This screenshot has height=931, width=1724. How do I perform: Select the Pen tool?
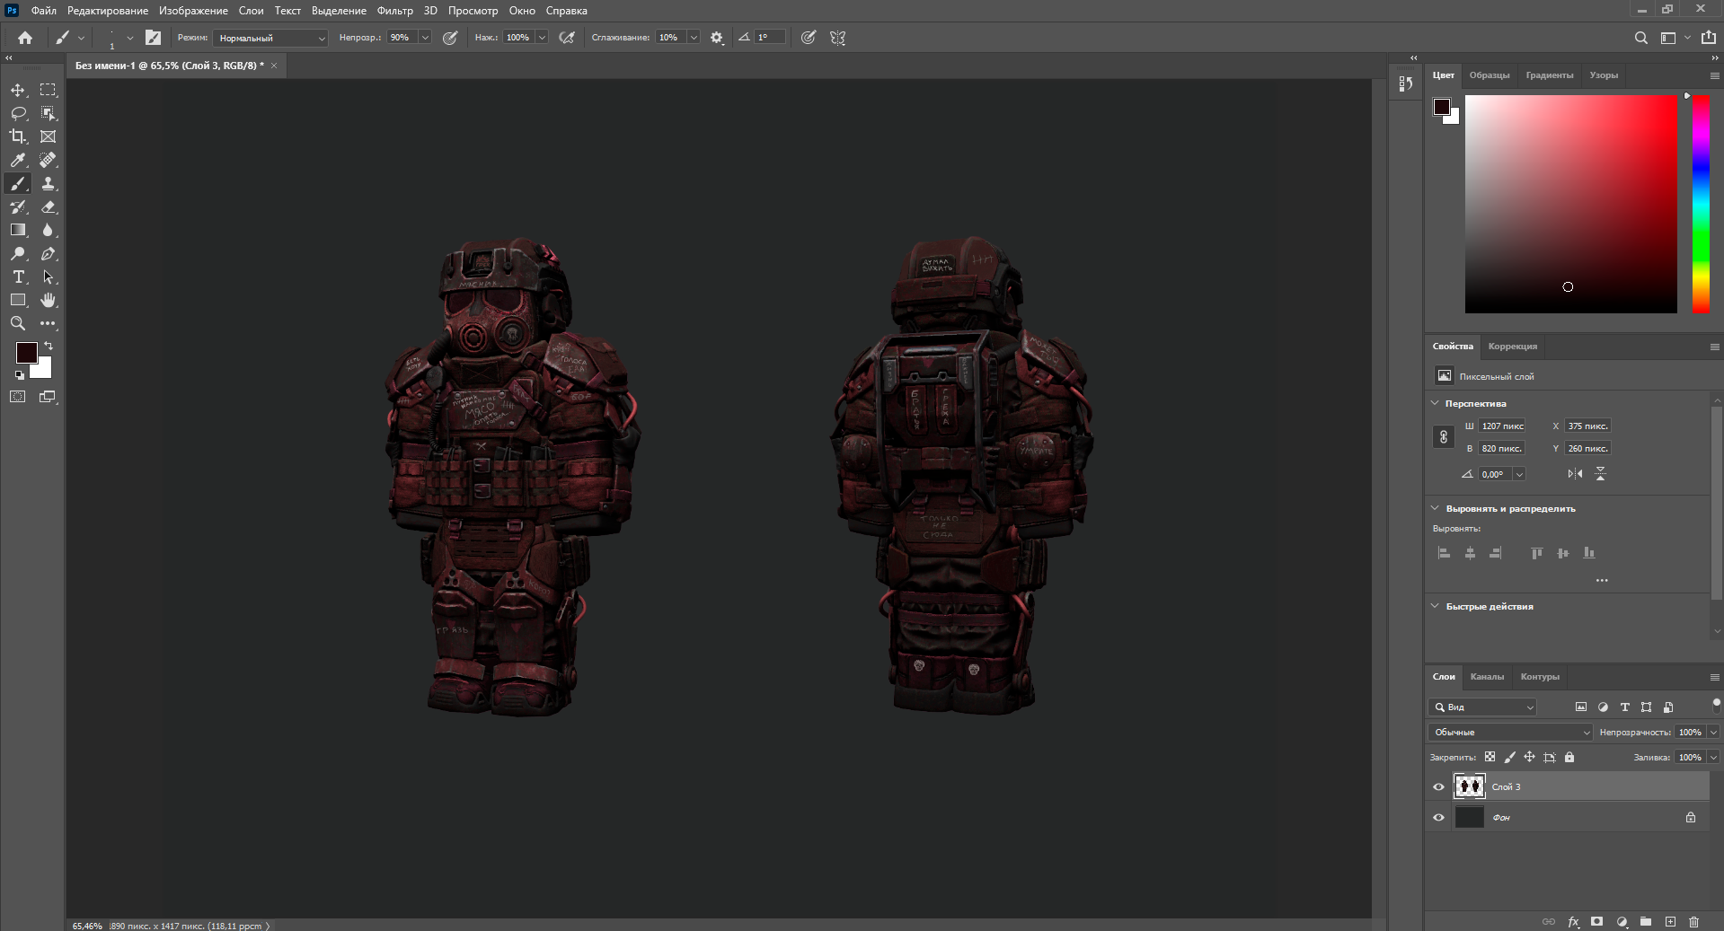(48, 253)
